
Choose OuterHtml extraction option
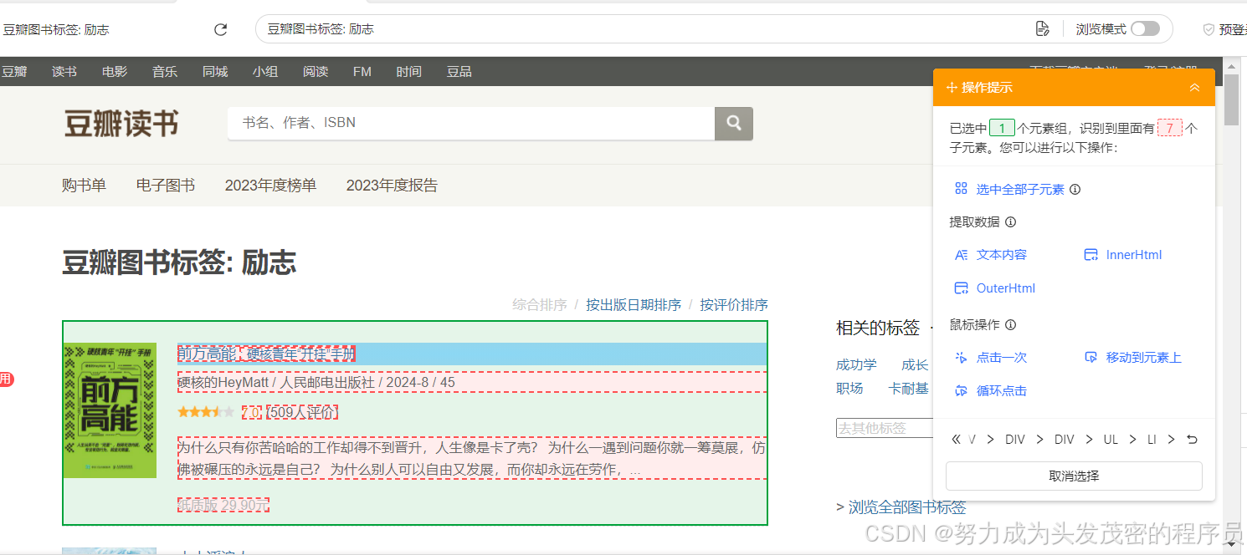(995, 288)
